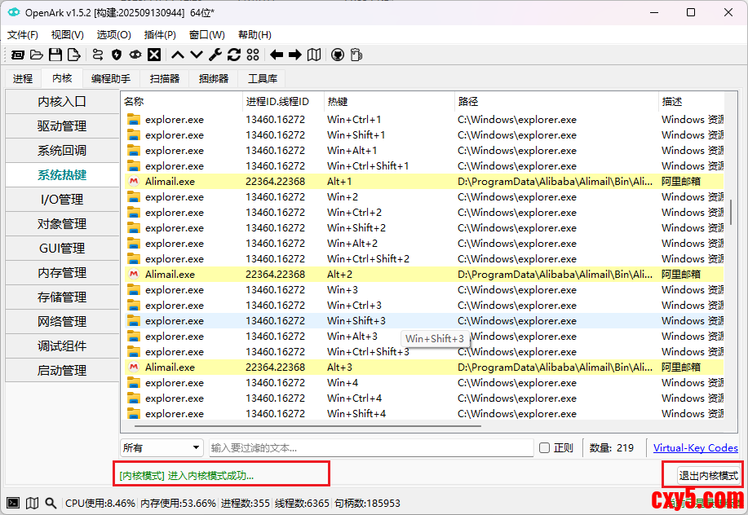Click the left arrow back icon
Image resolution: width=748 pixels, height=515 pixels.
coord(277,55)
